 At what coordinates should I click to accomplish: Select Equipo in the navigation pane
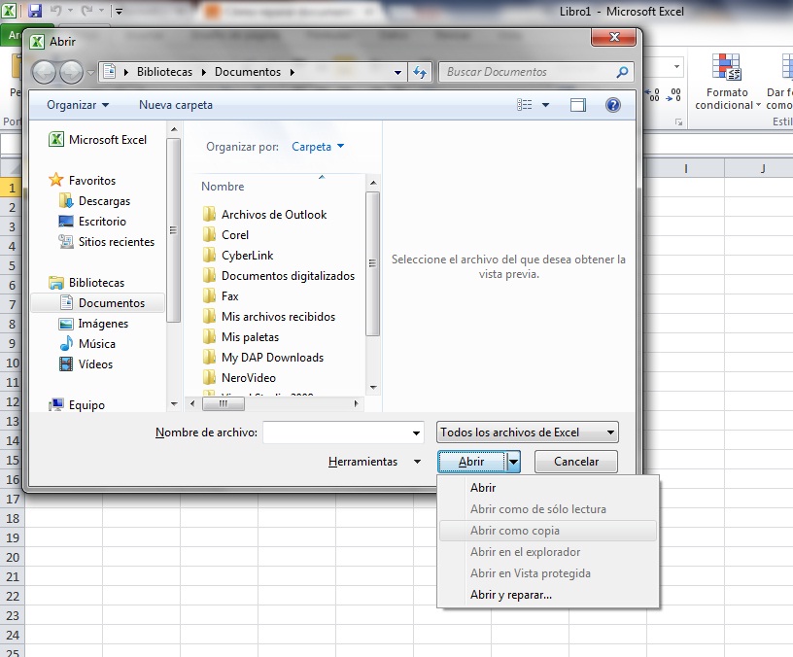pos(77,405)
